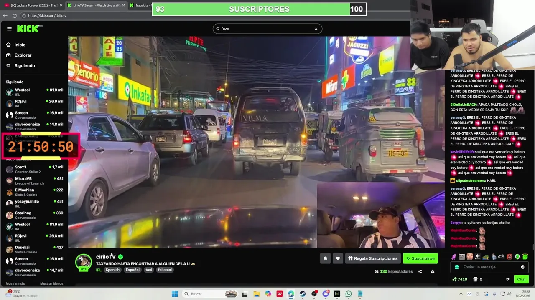Follow the channel with the heart icon

(338, 258)
